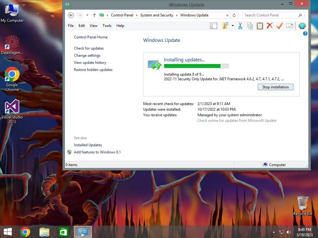This screenshot has width=318, height=238.
Task: Open the Recycle Bin desktop icon
Action: (x=302, y=206)
